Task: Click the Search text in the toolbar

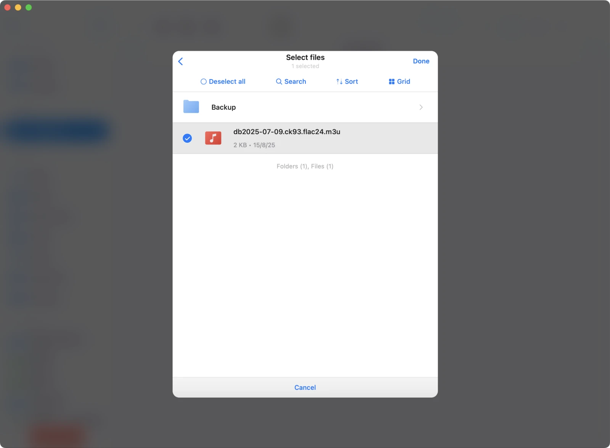Action: click(x=295, y=81)
